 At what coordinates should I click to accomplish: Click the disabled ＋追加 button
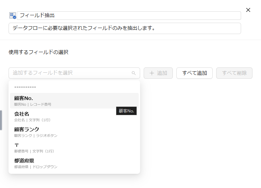pyautogui.click(x=158, y=73)
